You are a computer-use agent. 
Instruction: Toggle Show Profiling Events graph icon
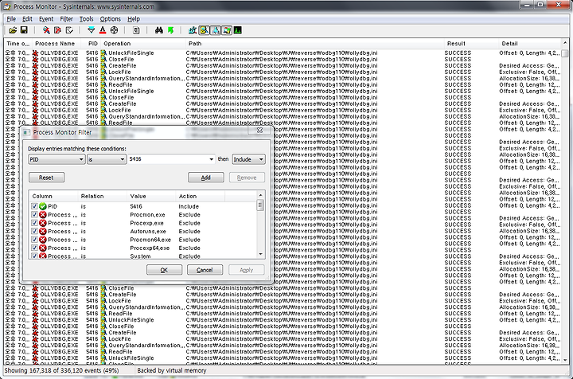point(237,30)
